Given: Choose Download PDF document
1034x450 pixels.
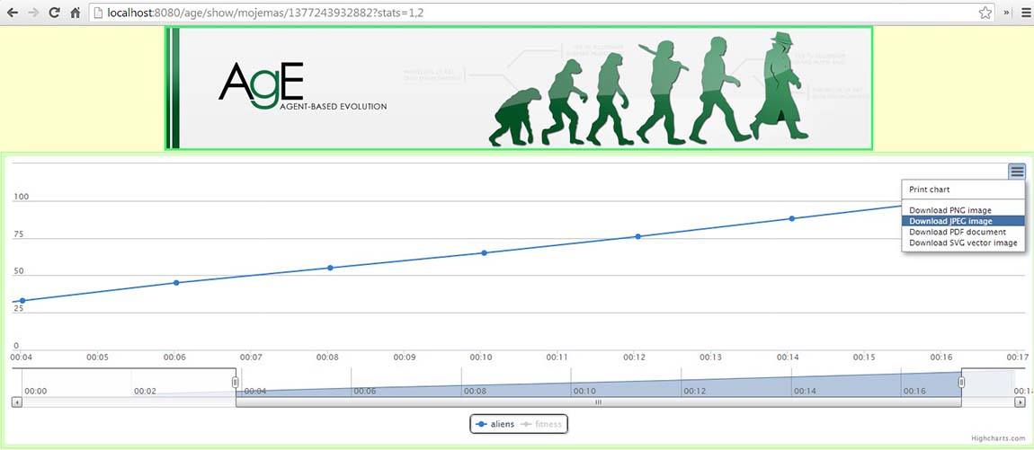Looking at the screenshot, I should coord(957,232).
